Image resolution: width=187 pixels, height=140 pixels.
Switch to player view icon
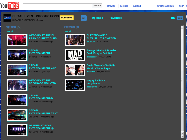pos(173,18)
